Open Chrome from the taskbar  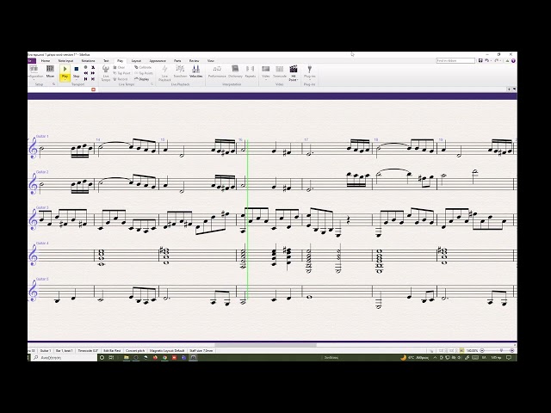[x=164, y=358]
